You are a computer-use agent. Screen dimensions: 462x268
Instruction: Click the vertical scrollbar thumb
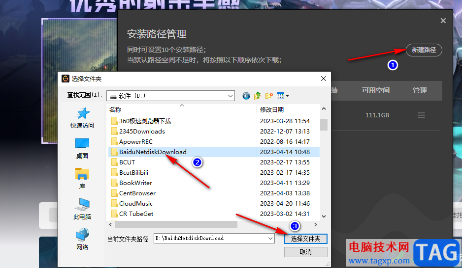324,125
